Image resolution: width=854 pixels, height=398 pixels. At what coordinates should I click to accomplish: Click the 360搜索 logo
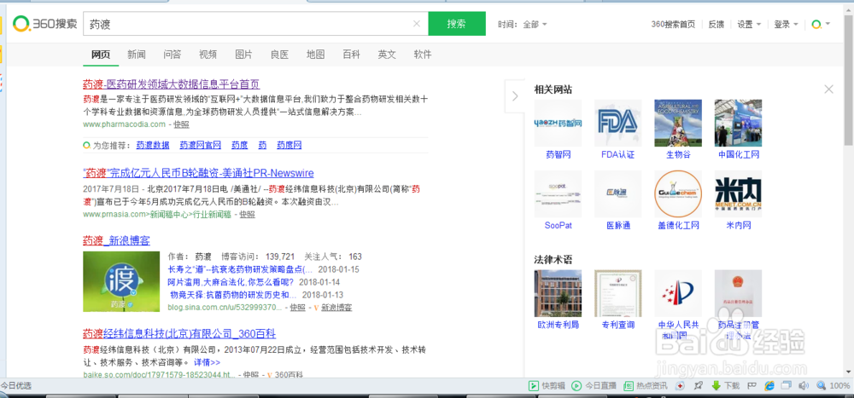(46, 23)
